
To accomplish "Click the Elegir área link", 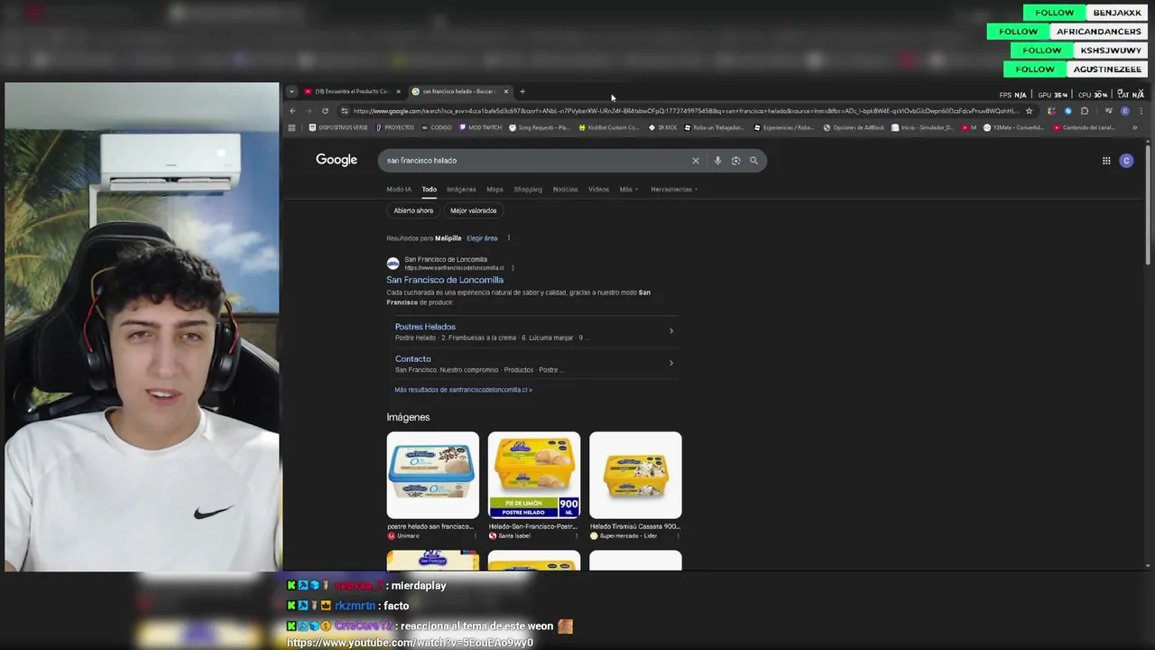I will 482,238.
